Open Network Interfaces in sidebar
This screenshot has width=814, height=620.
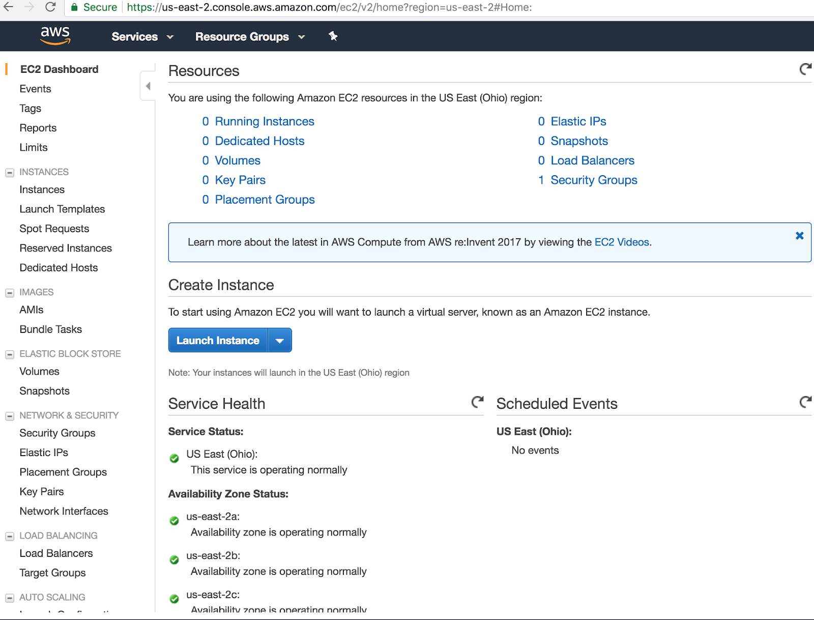click(64, 511)
